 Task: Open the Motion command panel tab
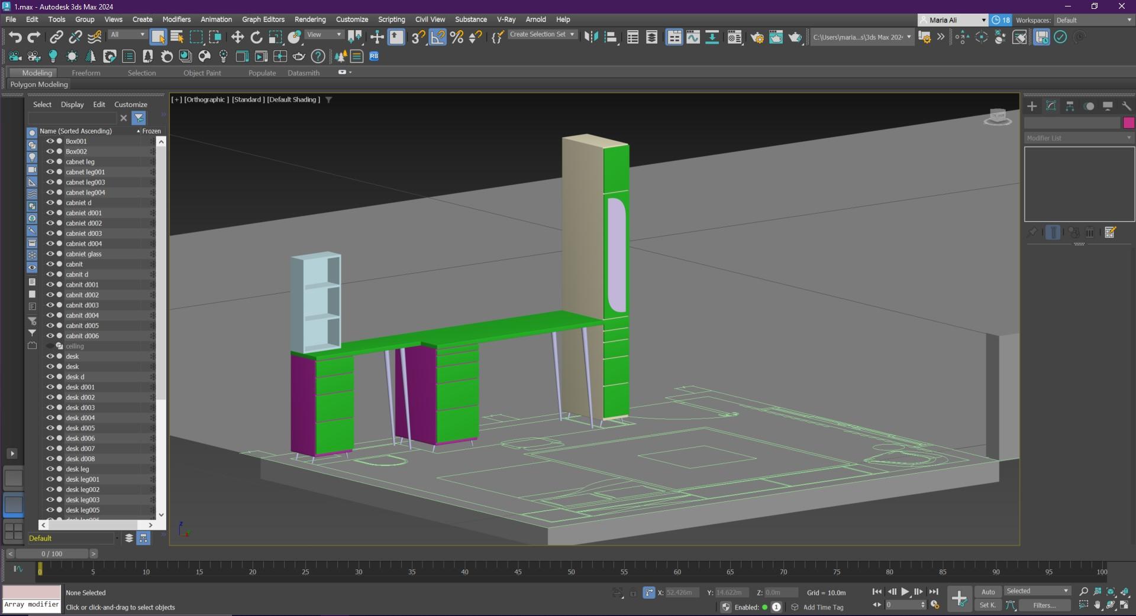[1089, 106]
